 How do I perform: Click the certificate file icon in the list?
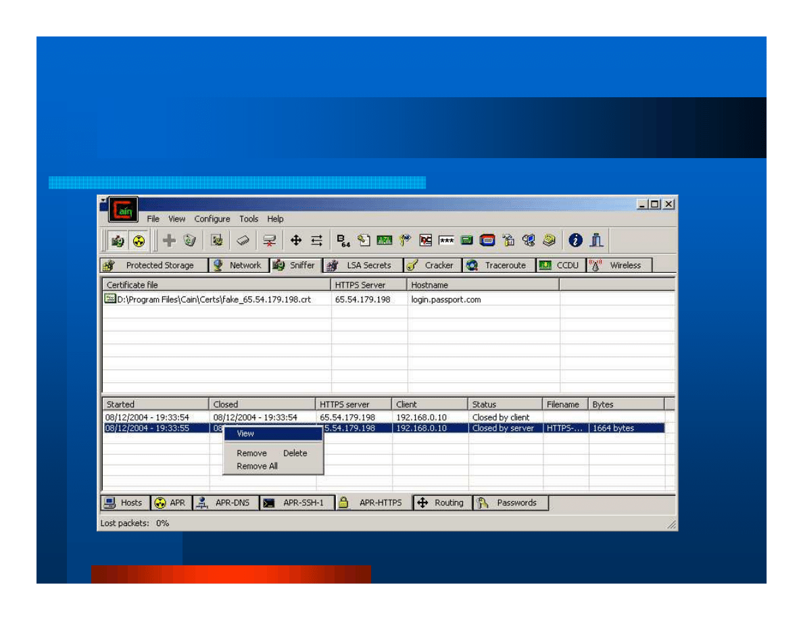(110, 299)
